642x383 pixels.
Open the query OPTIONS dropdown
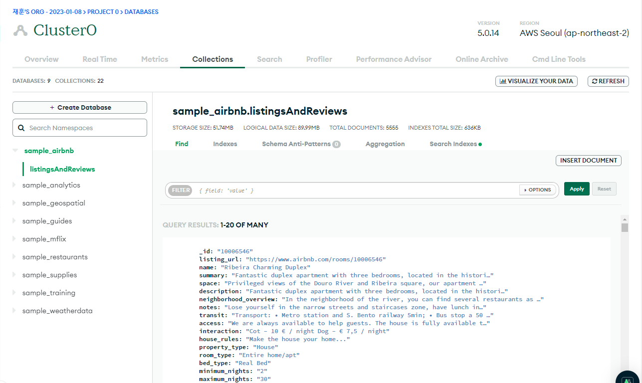537,190
